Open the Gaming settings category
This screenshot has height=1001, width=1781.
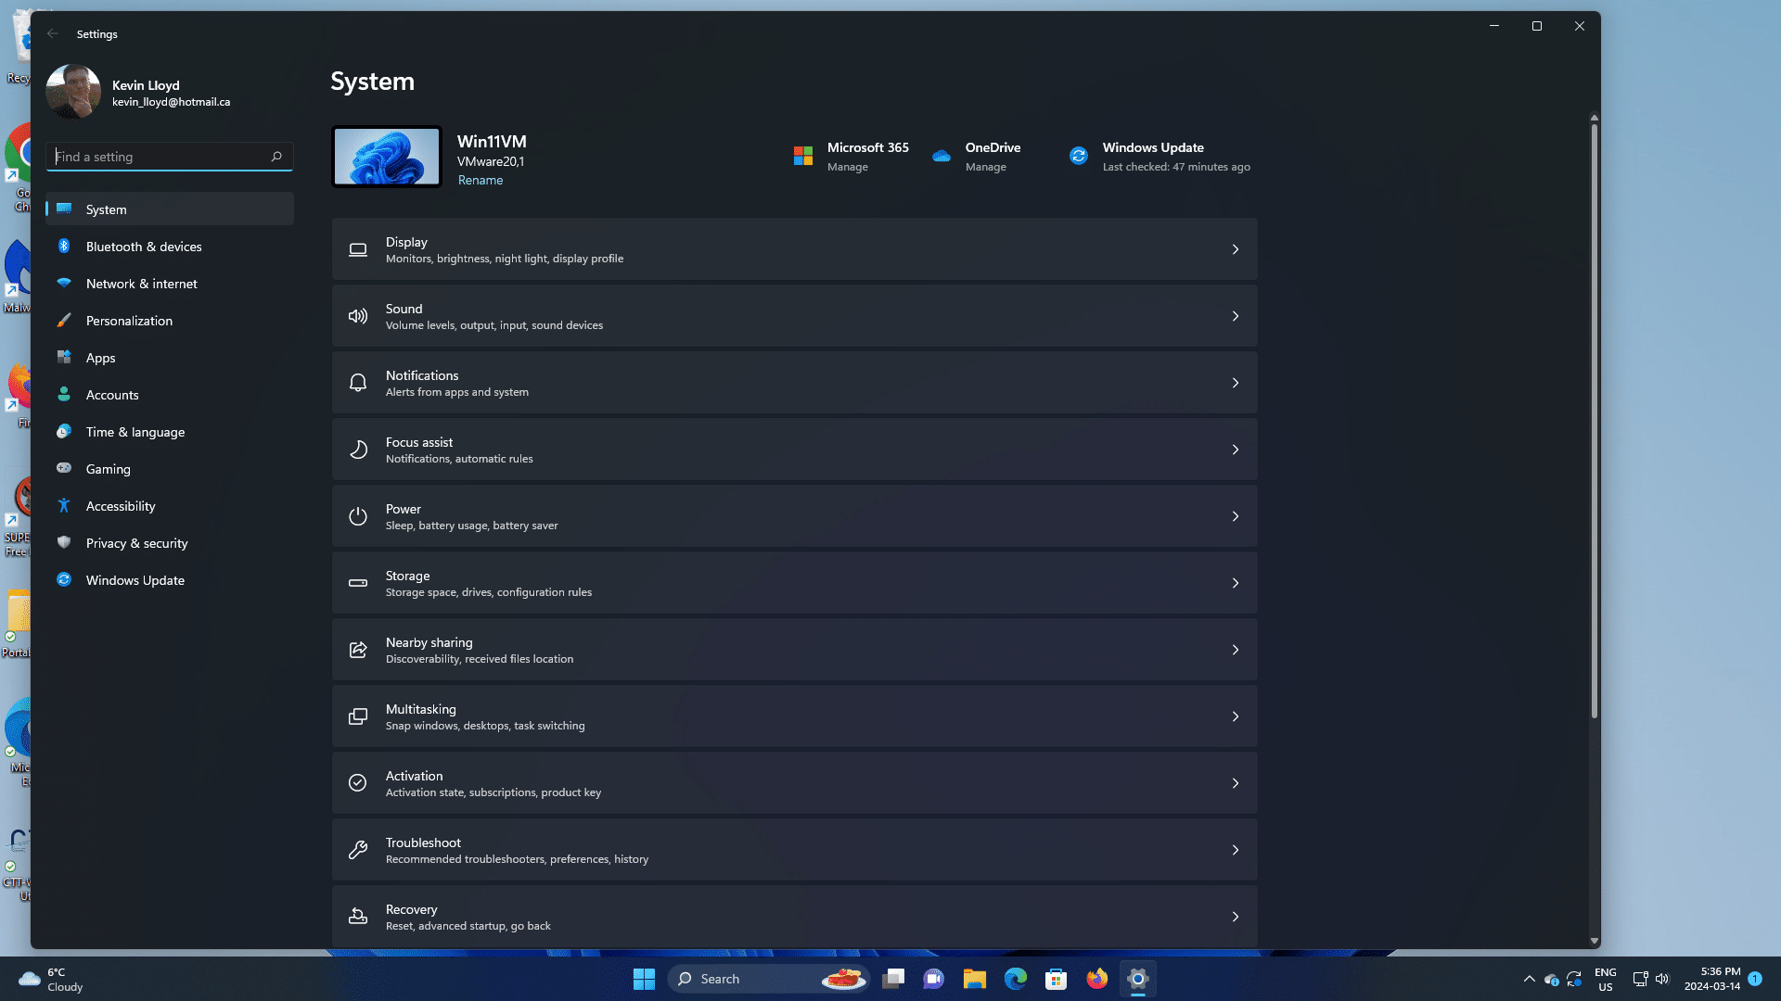(x=108, y=469)
